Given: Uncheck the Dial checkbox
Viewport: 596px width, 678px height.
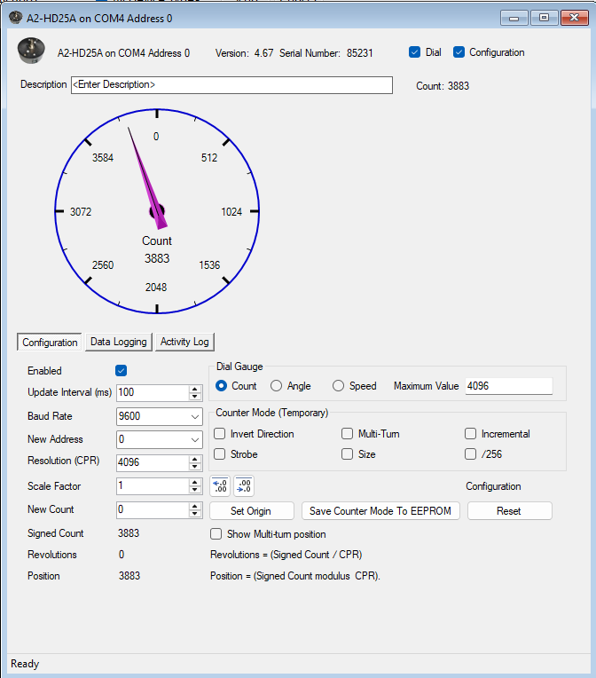Looking at the screenshot, I should (x=414, y=52).
